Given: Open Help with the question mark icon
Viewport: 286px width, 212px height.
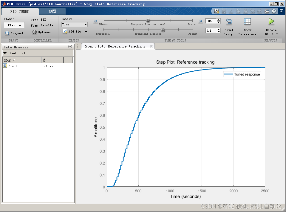Looking at the screenshot, I should tap(274, 11).
